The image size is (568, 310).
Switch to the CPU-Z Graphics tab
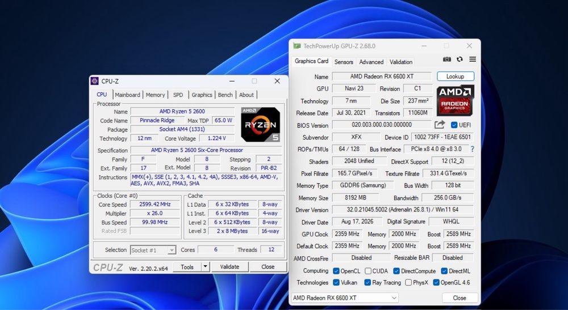pyautogui.click(x=202, y=95)
